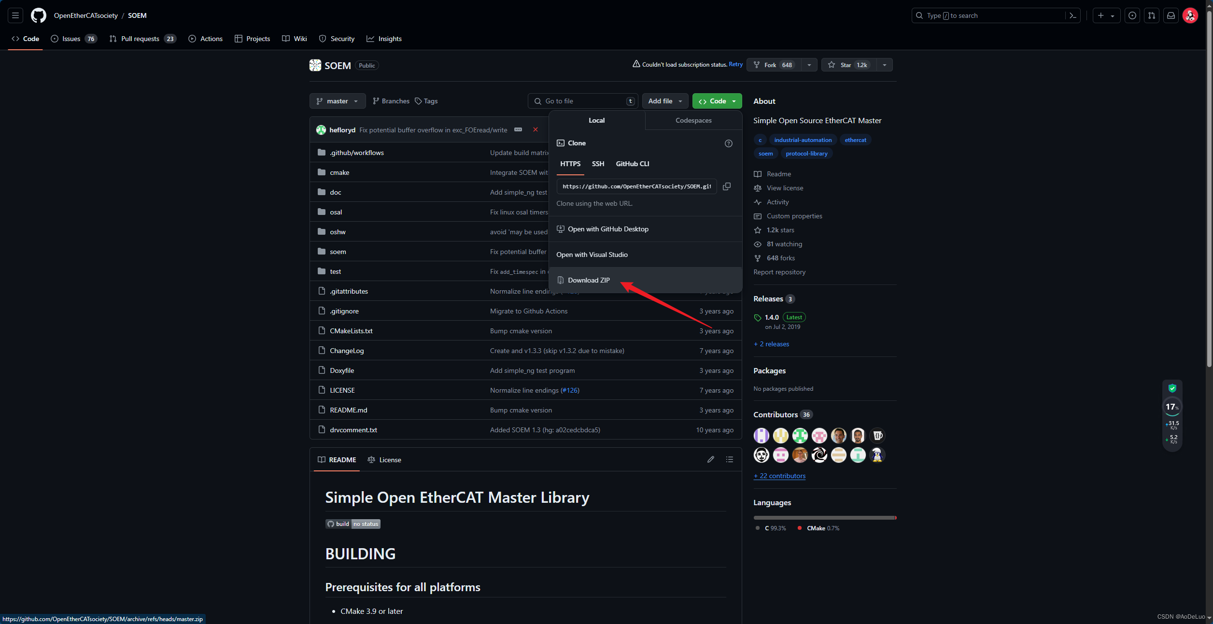
Task: Expand commit message ellipsis button
Action: pyautogui.click(x=518, y=129)
